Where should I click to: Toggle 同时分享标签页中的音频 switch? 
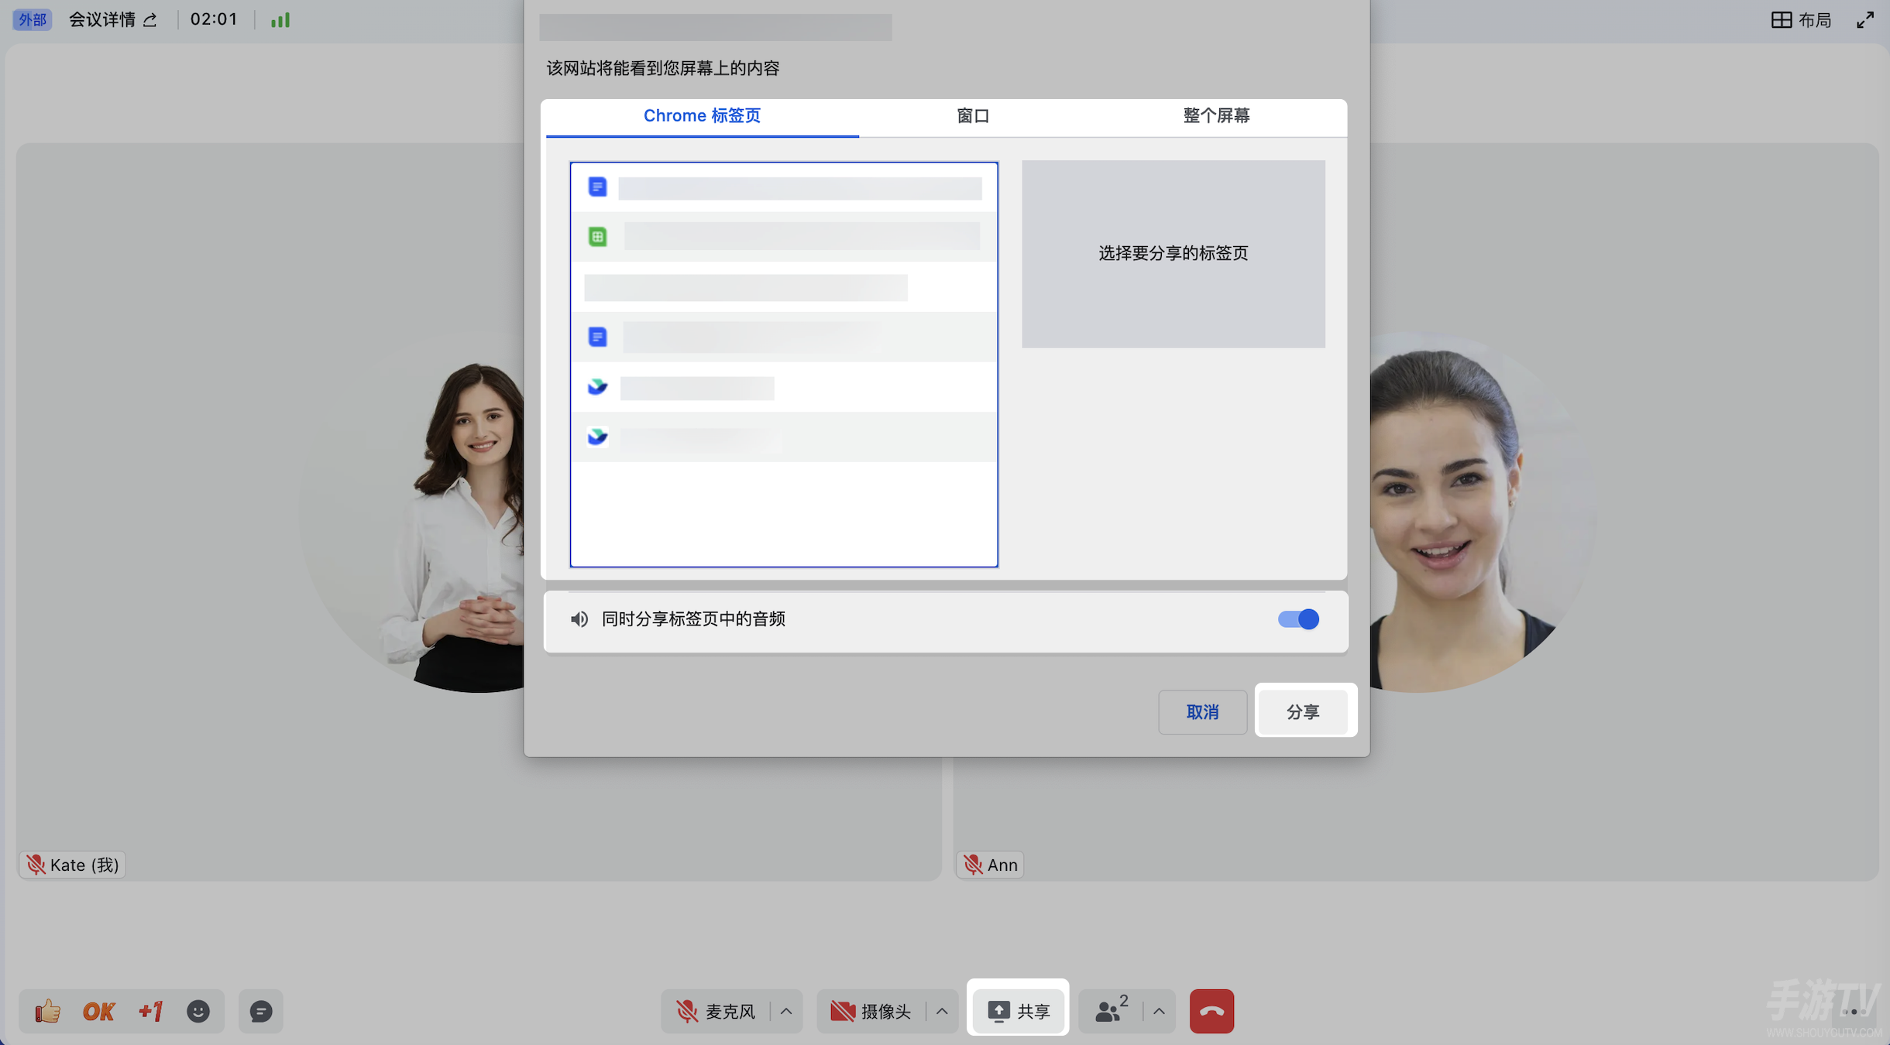click(1298, 619)
